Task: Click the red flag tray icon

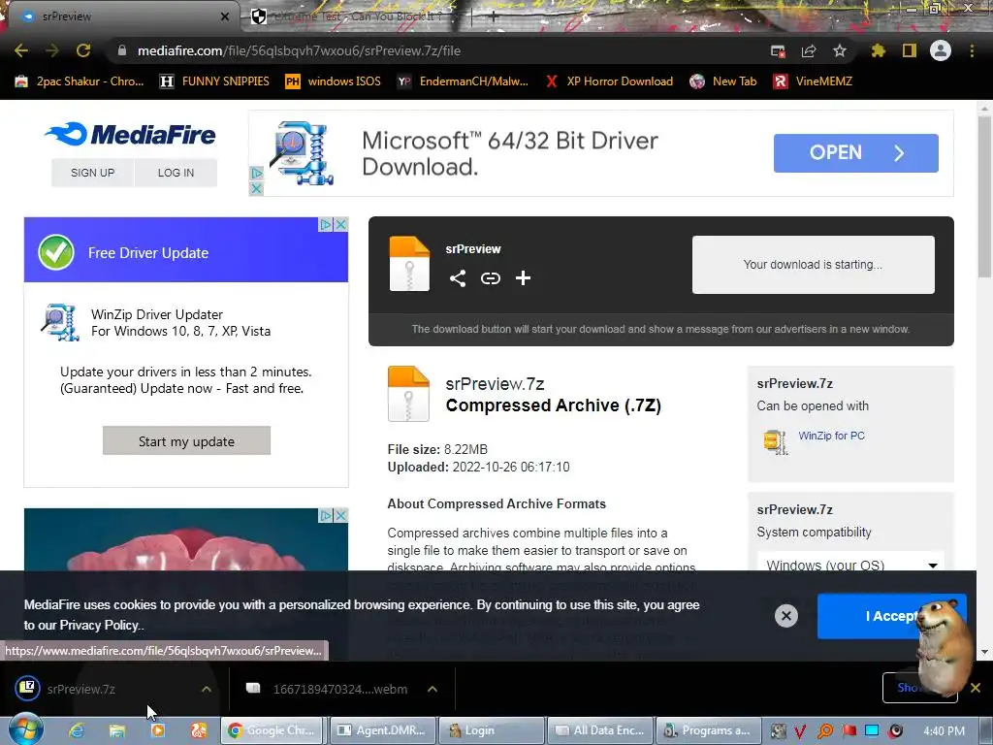Action: point(849,730)
